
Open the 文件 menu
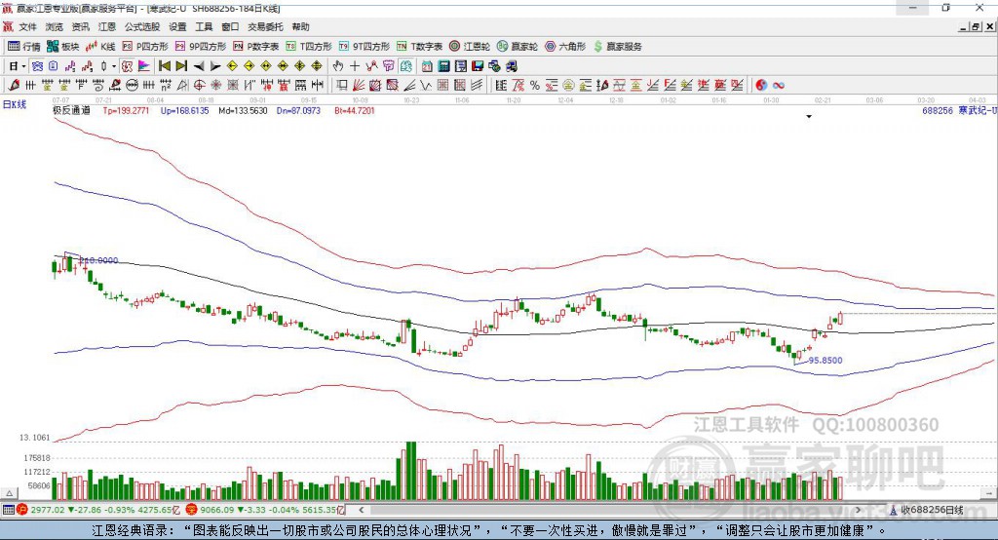27,26
